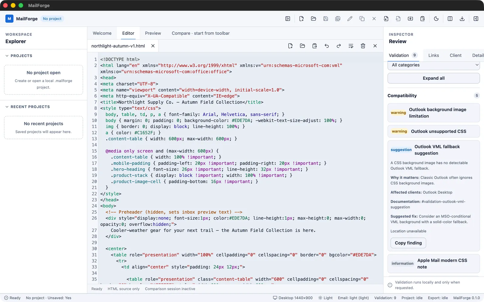Undo the last edit in editor
Image resolution: width=484 pixels, height=302 pixels.
tap(327, 46)
